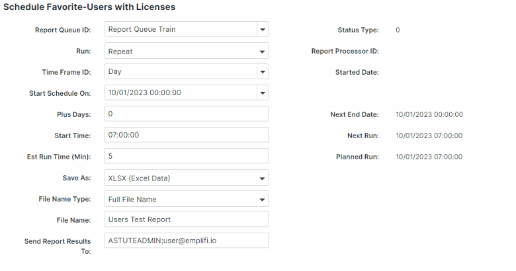516x271 pixels.
Task: Select the Start Time input box
Action: [187, 135]
